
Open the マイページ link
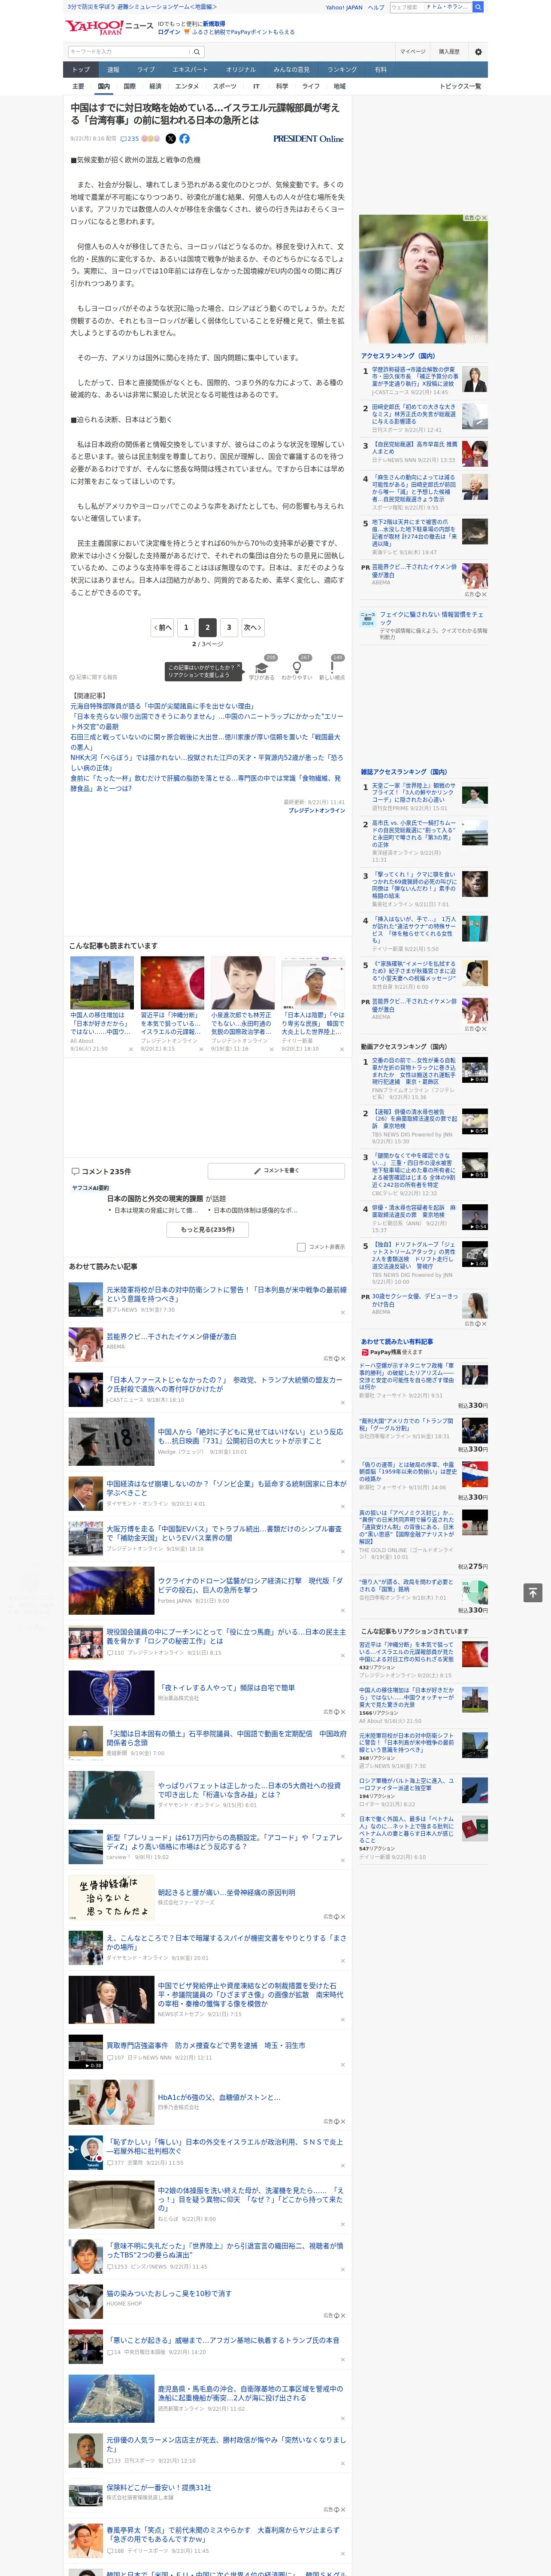(x=413, y=52)
